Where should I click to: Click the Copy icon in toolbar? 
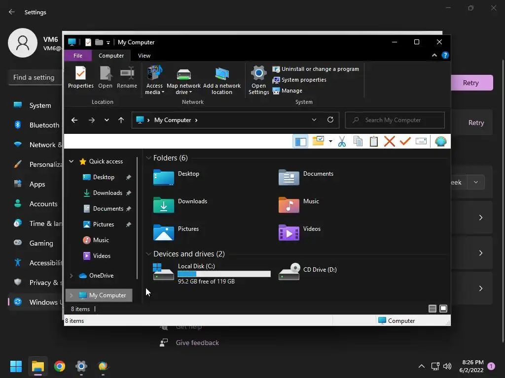click(358, 141)
